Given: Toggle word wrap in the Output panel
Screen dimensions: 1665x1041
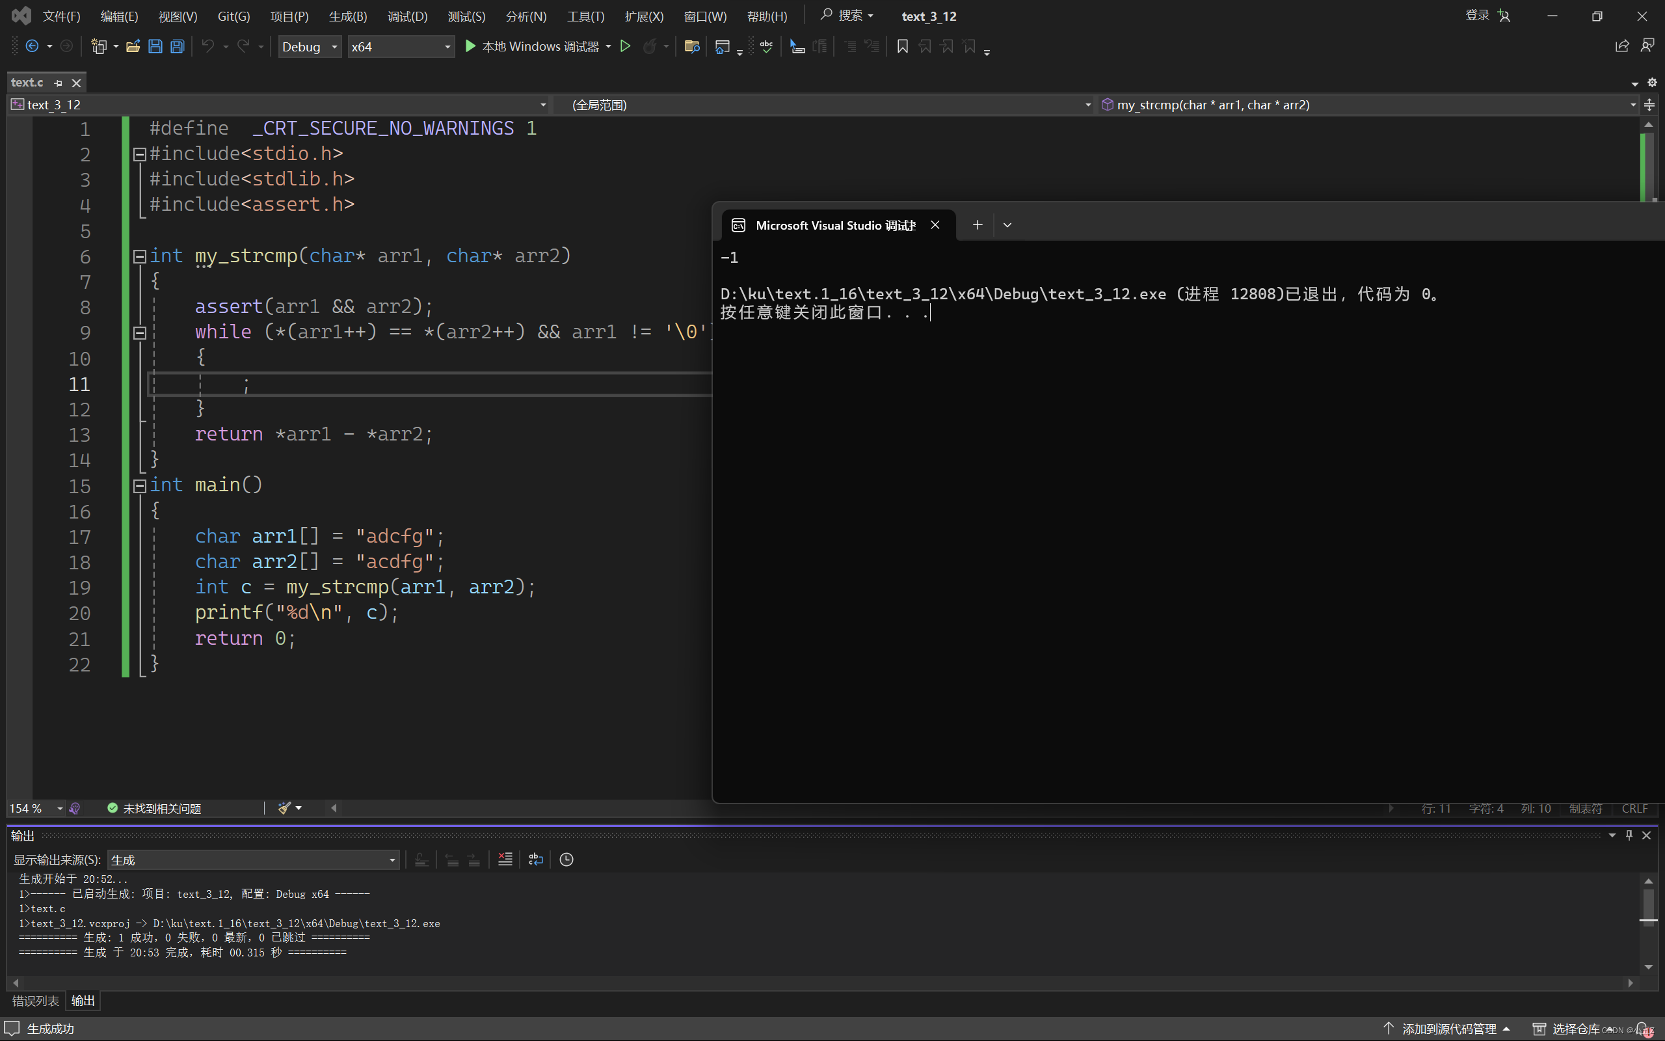Looking at the screenshot, I should 535,859.
